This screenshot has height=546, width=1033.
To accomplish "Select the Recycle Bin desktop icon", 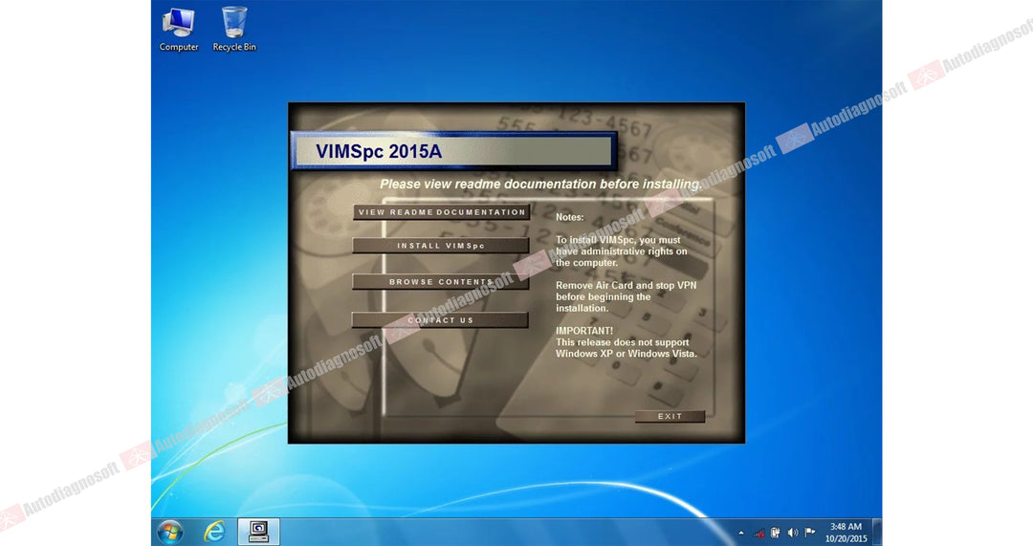I will [234, 30].
